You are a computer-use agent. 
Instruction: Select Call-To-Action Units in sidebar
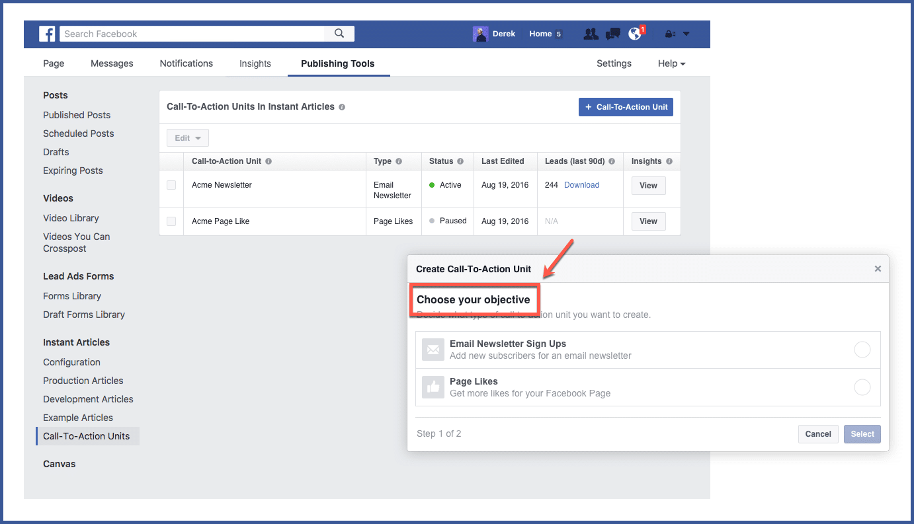(x=87, y=436)
